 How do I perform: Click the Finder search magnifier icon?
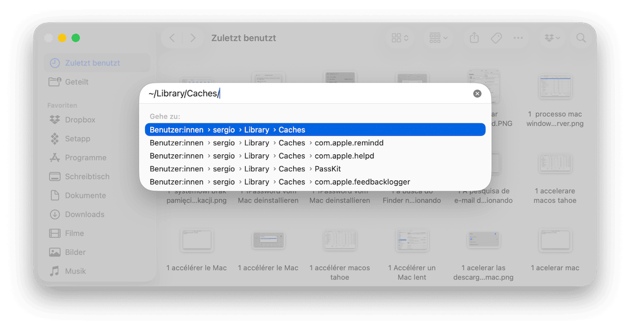(581, 38)
